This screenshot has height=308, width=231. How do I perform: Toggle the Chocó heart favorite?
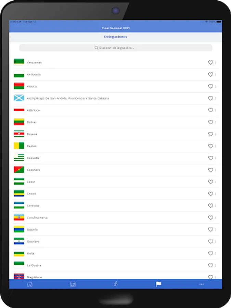pos(210,194)
